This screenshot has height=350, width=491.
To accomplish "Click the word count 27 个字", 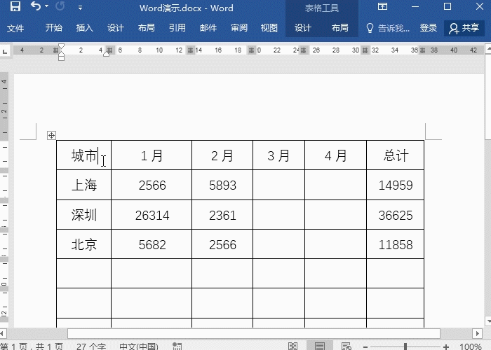I will point(91,346).
